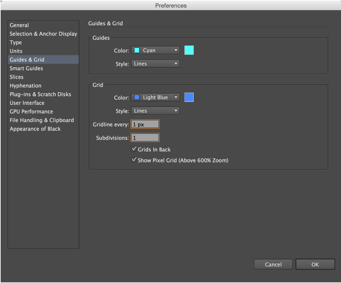Select Selection & Anchor Display category

coord(43,34)
